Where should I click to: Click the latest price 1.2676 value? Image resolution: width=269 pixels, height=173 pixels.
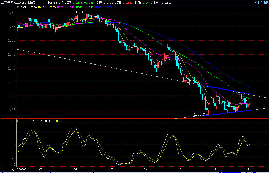[77, 3]
